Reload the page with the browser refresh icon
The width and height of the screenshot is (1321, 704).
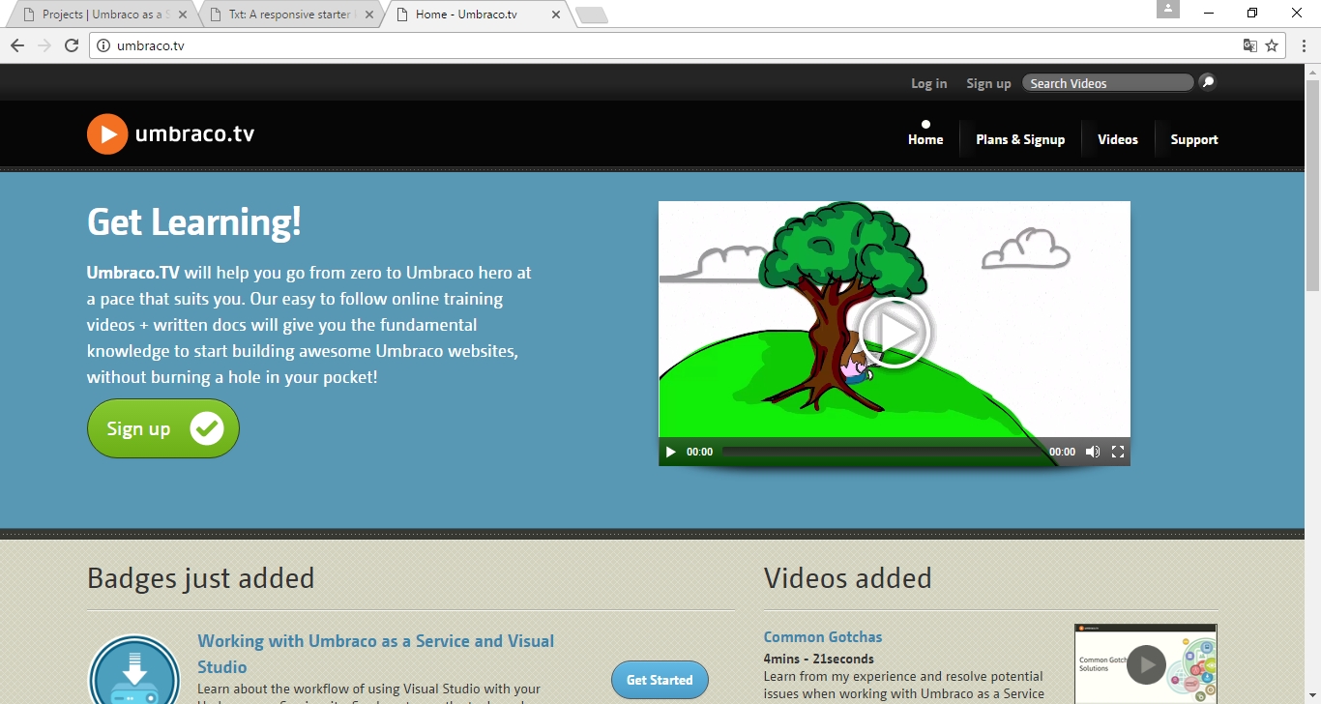(72, 45)
